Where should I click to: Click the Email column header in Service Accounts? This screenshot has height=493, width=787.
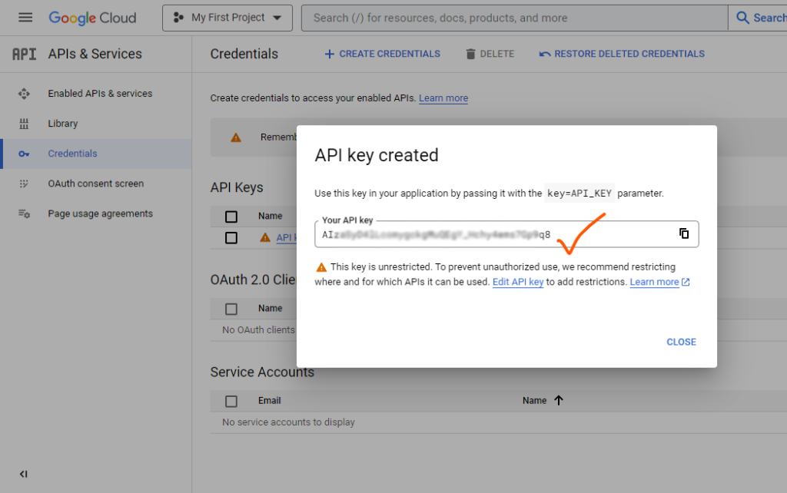click(x=270, y=401)
